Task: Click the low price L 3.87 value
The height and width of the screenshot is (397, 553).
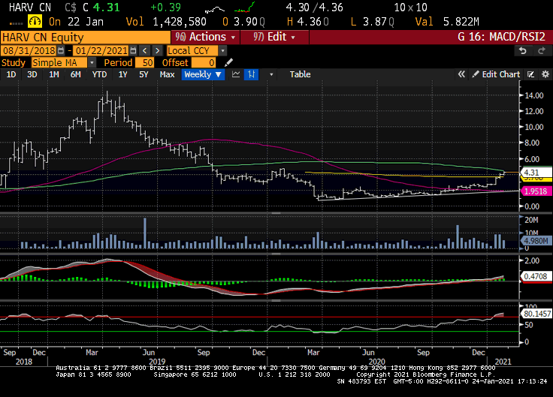Action: [373, 22]
